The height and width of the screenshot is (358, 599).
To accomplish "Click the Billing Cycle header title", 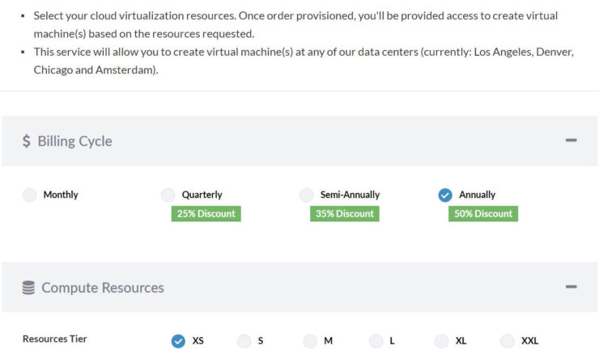I will [74, 141].
